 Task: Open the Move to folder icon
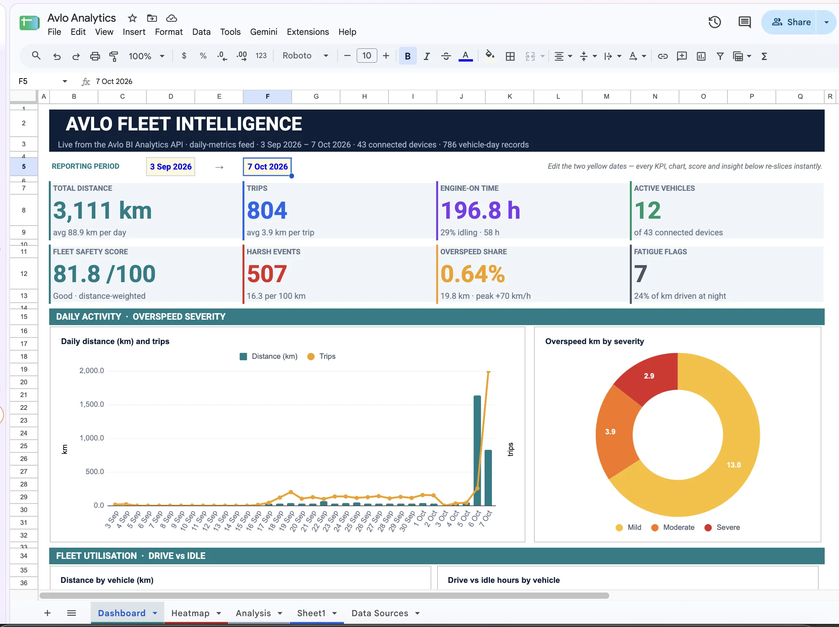(x=152, y=18)
